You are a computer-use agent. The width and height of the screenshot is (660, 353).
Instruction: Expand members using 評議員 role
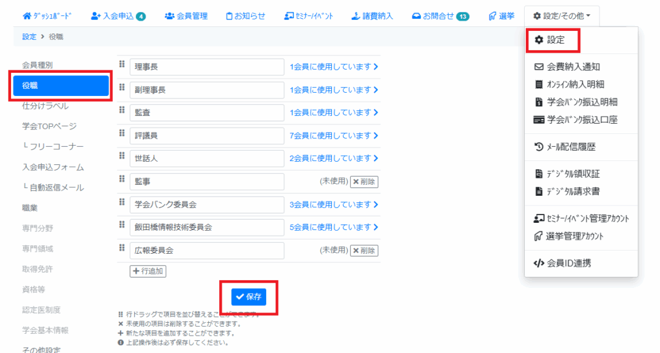click(334, 136)
